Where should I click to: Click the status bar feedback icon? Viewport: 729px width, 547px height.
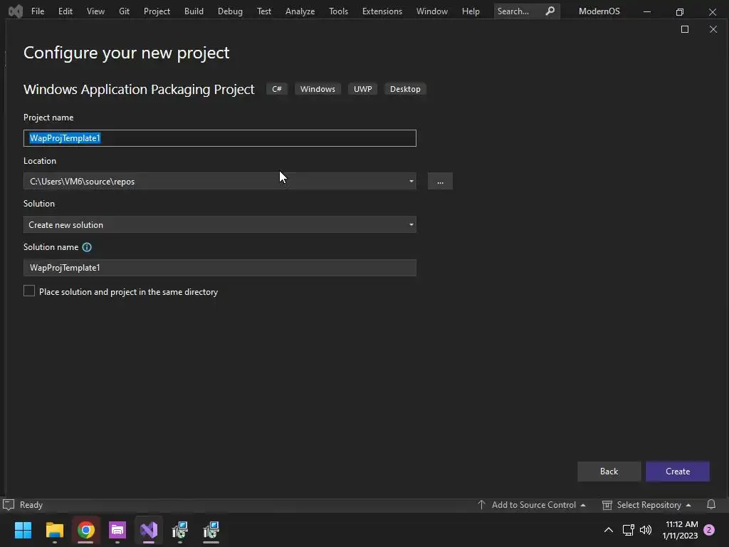(9, 505)
